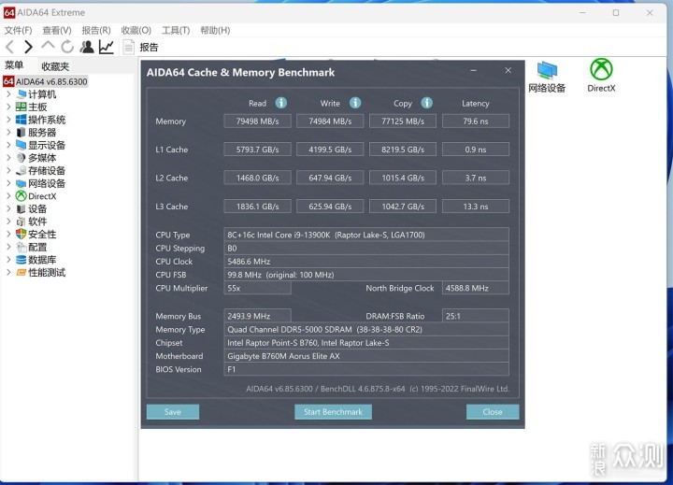Image resolution: width=673 pixels, height=485 pixels.
Task: Refresh using the circular arrow icon
Action: (67, 47)
